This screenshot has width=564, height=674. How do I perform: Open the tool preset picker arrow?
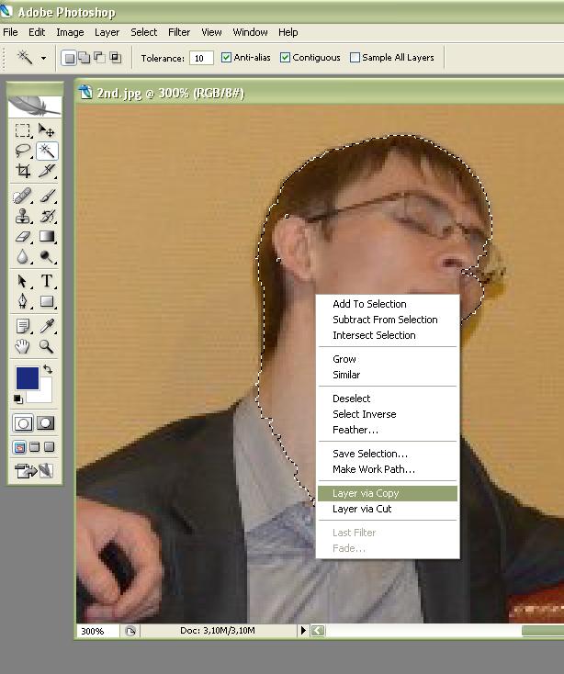click(43, 58)
